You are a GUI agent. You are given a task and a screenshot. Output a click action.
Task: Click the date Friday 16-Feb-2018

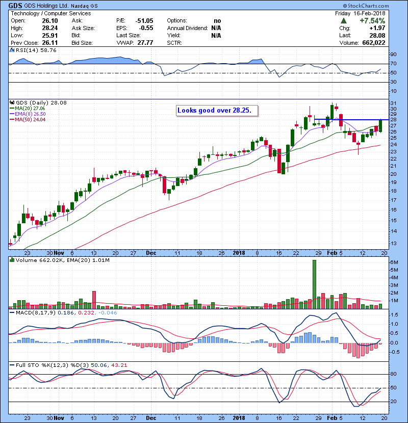360,13
